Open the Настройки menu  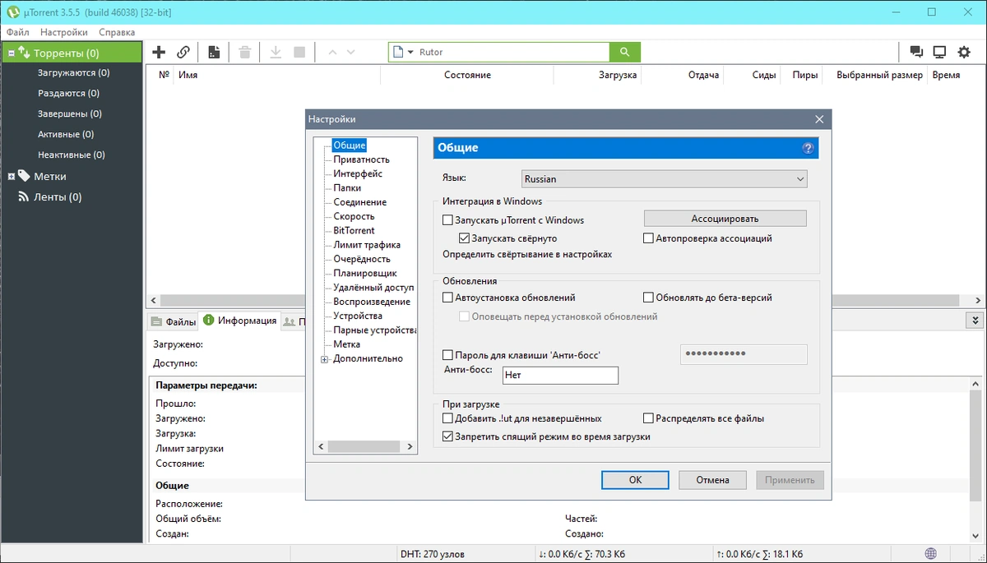[64, 32]
